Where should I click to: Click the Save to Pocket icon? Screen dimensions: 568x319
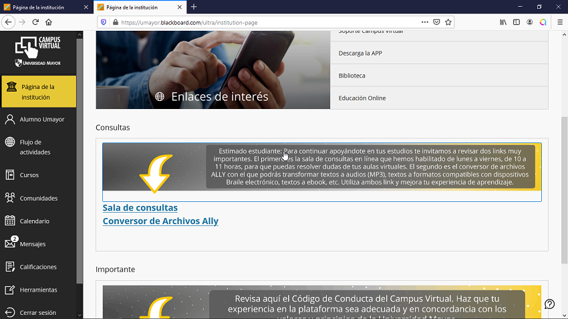click(x=436, y=22)
